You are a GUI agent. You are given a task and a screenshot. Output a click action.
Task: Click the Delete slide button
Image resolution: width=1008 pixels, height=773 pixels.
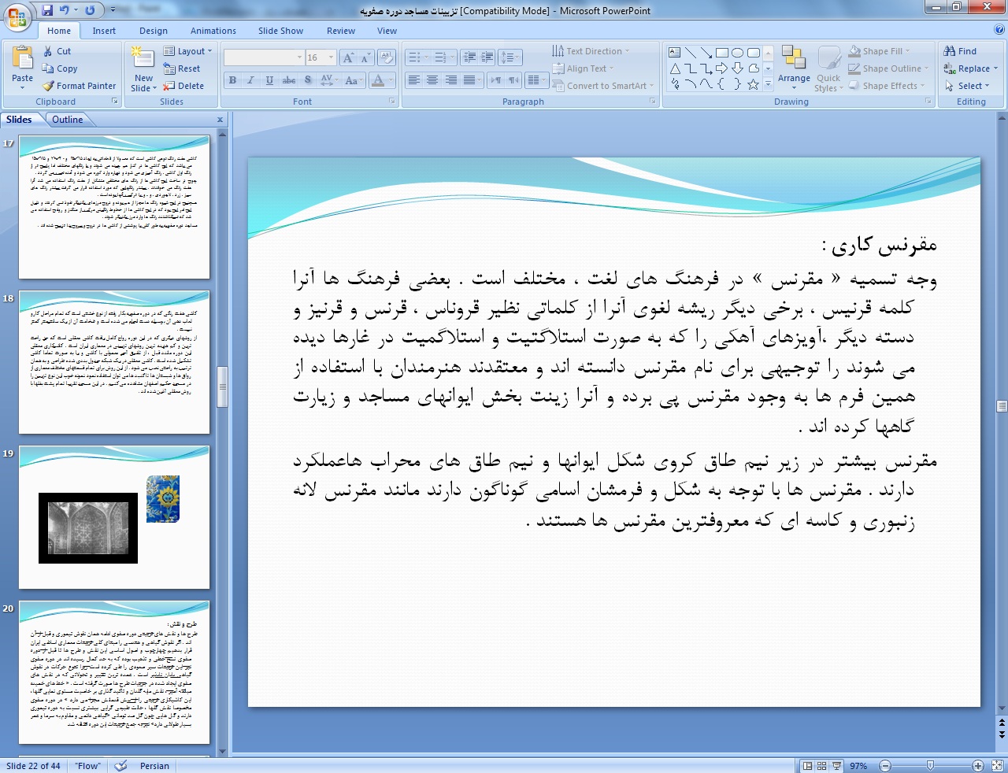coord(183,86)
